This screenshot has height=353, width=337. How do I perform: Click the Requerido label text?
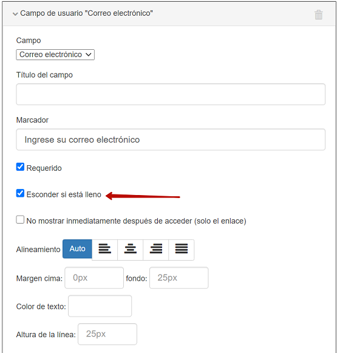[x=44, y=168]
